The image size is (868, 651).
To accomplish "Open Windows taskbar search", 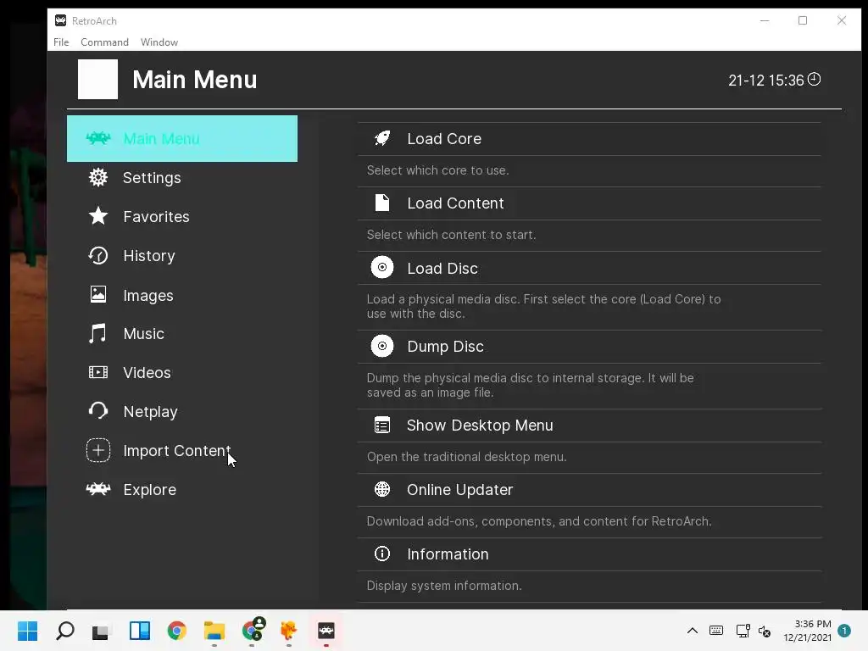I will (64, 631).
